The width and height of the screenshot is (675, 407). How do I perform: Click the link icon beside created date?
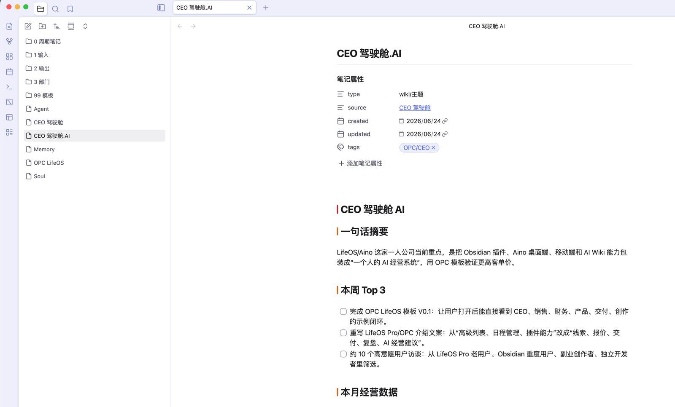pyautogui.click(x=445, y=121)
